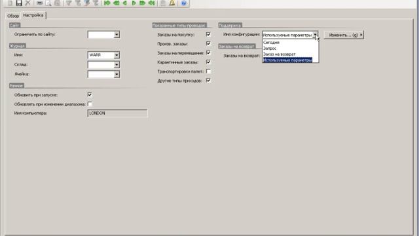The width and height of the screenshot is (419, 236).
Task: Open the Склад dropdown
Action: pos(117,65)
